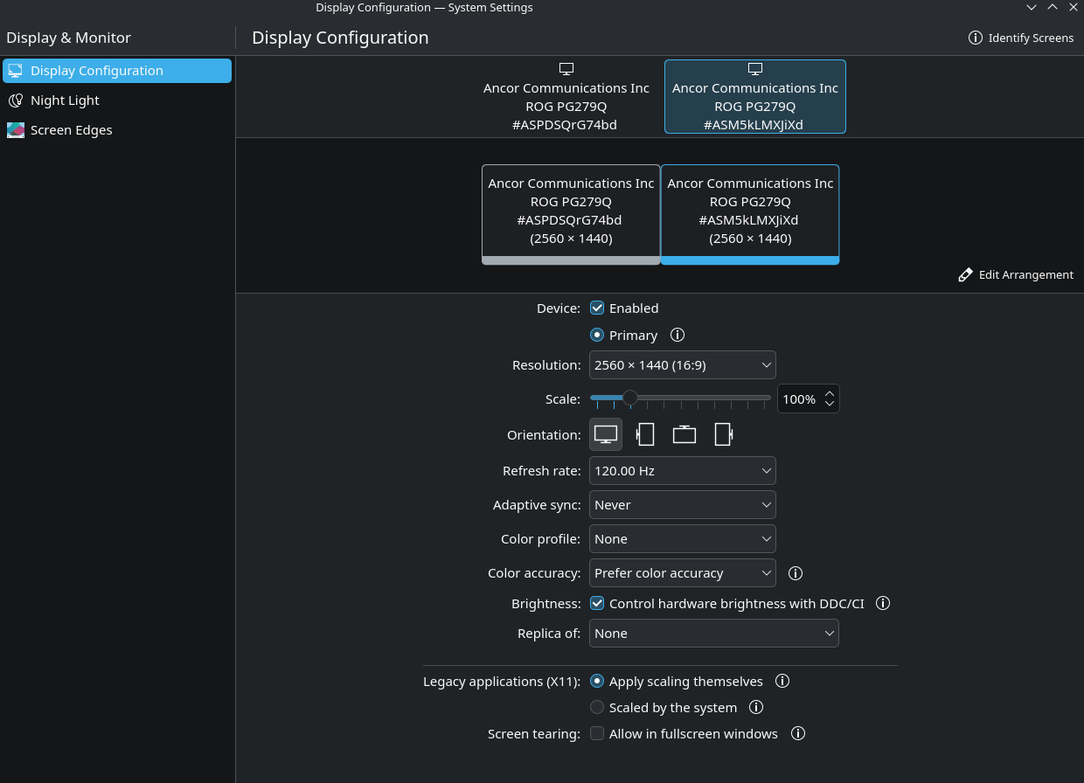Go to Screen Edges settings page
The height and width of the screenshot is (783, 1084).
[x=71, y=130]
